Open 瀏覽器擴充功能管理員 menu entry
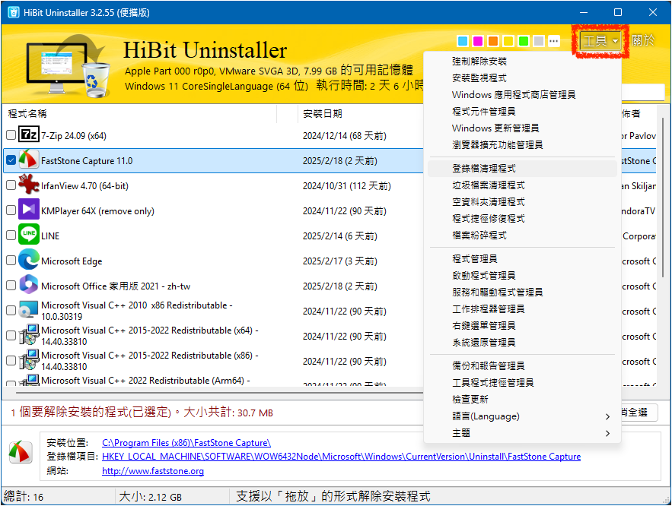The height and width of the screenshot is (506, 672). 522,144
